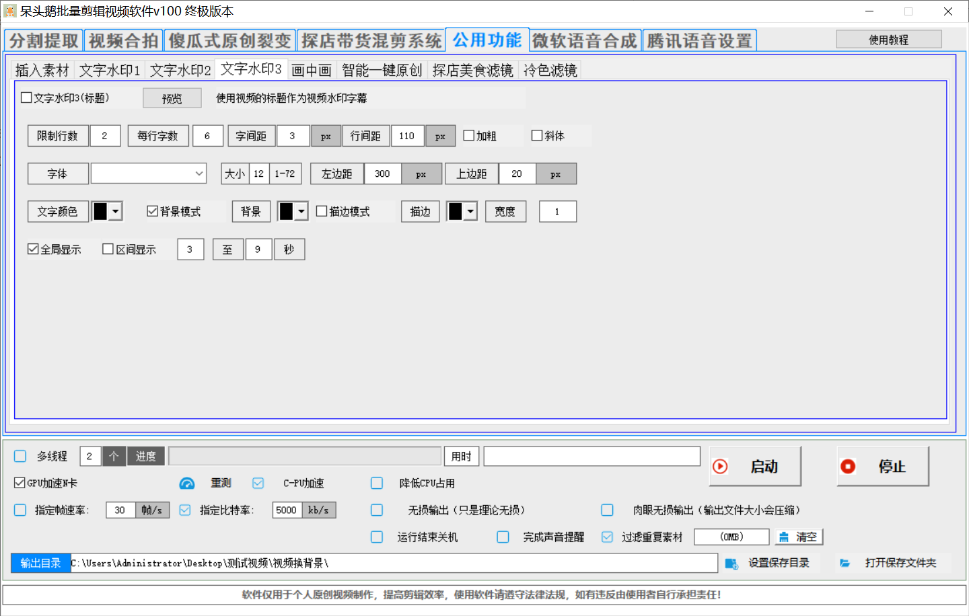The image size is (969, 616).
Task: Enable the 文字水印3(标题) checkbox
Action: pyautogui.click(x=27, y=98)
